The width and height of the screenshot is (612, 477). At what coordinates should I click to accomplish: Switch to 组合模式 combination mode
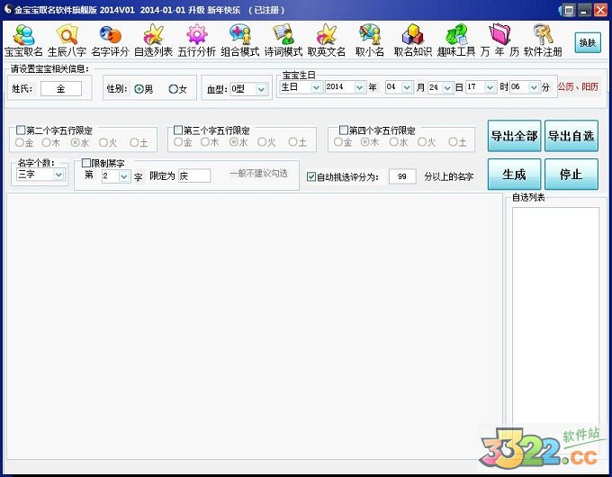[240, 40]
